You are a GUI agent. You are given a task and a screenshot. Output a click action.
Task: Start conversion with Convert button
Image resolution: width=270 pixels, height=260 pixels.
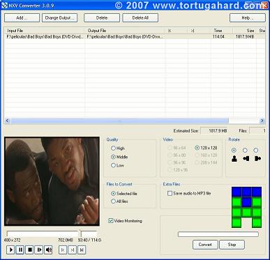coord(205,245)
